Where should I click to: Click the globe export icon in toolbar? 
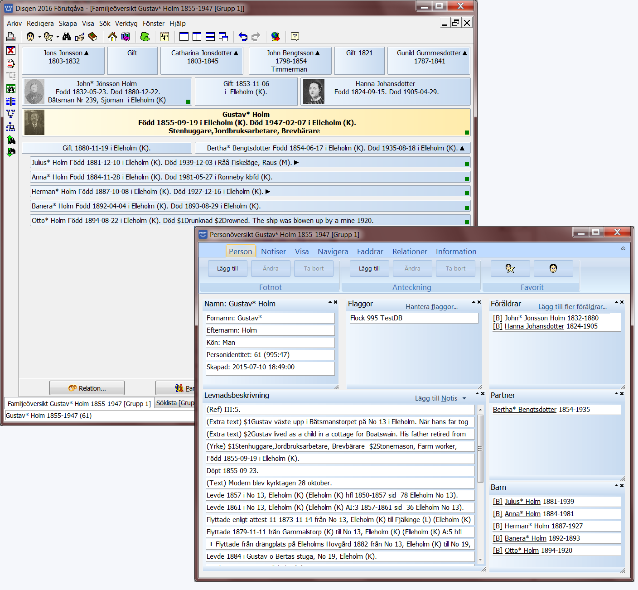pos(275,37)
